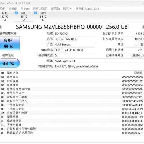This screenshot has height=144, width=144.
Task: Open the 說明(H) menu
Action: pos(68,9)
